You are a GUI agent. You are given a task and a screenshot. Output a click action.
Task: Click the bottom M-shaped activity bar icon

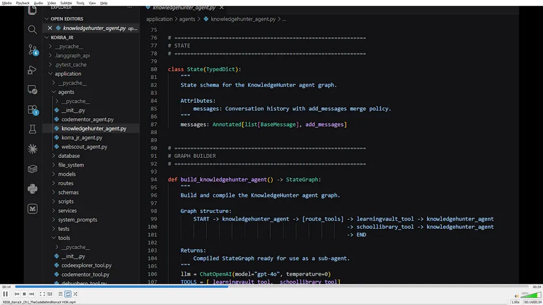point(32,209)
